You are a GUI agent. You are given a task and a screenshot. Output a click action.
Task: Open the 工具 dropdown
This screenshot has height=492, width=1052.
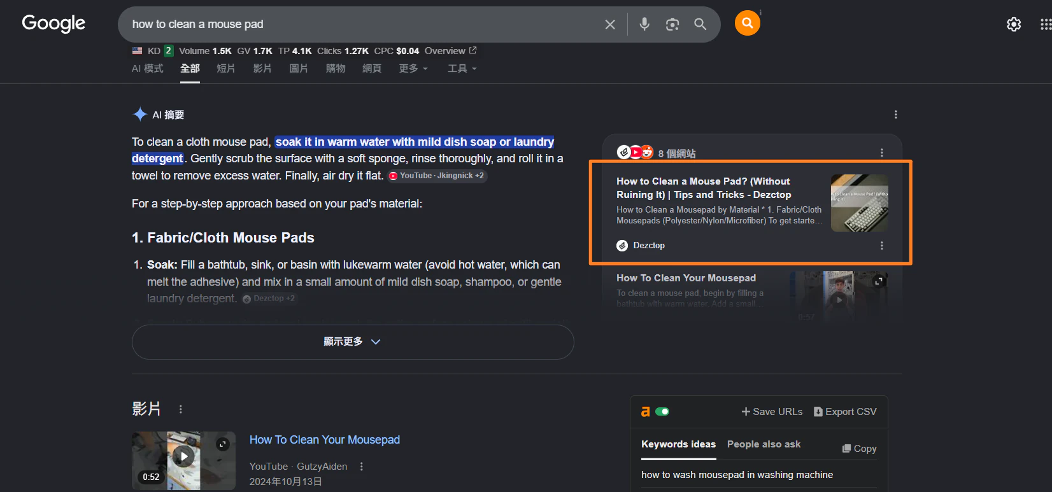pyautogui.click(x=462, y=69)
